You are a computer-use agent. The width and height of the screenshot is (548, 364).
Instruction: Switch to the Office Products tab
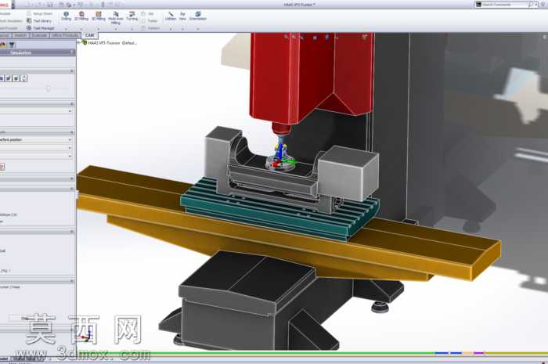click(x=65, y=35)
